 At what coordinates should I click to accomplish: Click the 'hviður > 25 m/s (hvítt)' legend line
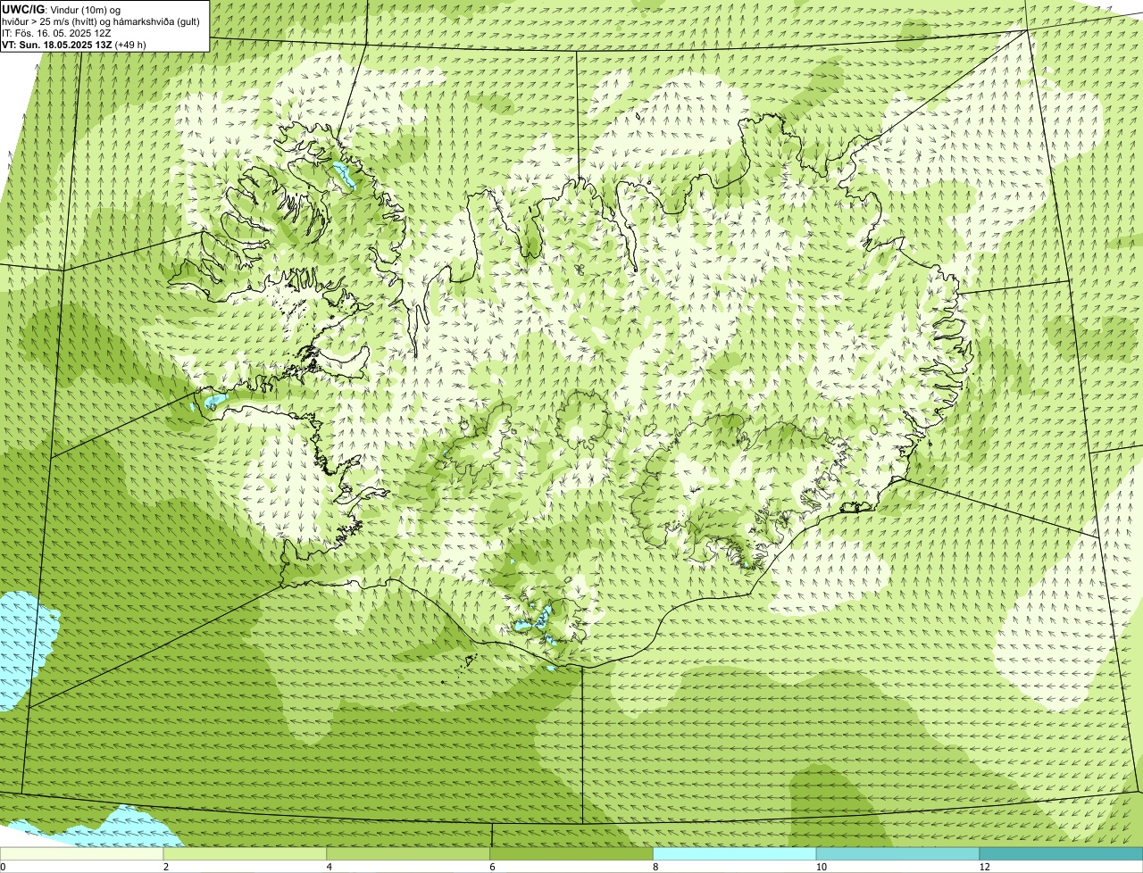click(x=101, y=21)
